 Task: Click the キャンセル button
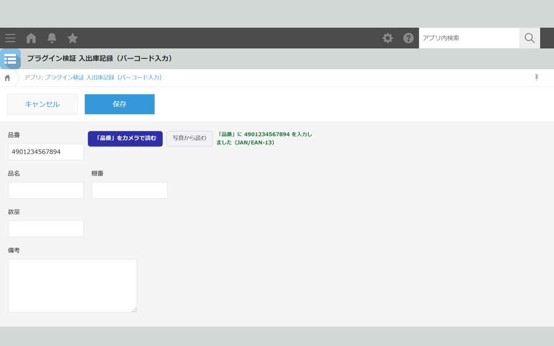[x=42, y=104]
